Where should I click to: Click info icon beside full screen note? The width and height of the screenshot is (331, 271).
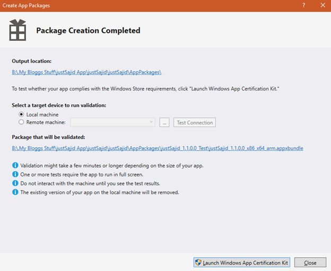pos(15,174)
